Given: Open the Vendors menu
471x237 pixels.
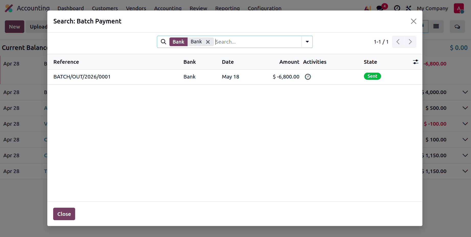Looking at the screenshot, I should 136,8.
